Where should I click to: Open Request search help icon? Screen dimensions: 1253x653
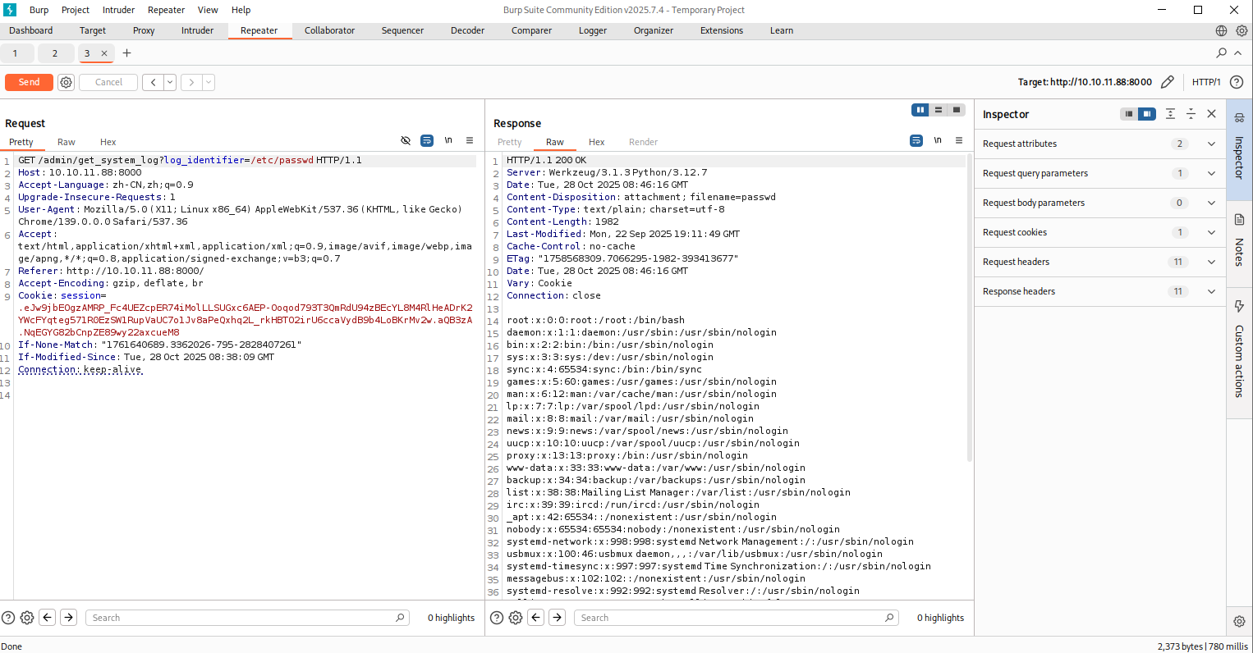[8, 618]
